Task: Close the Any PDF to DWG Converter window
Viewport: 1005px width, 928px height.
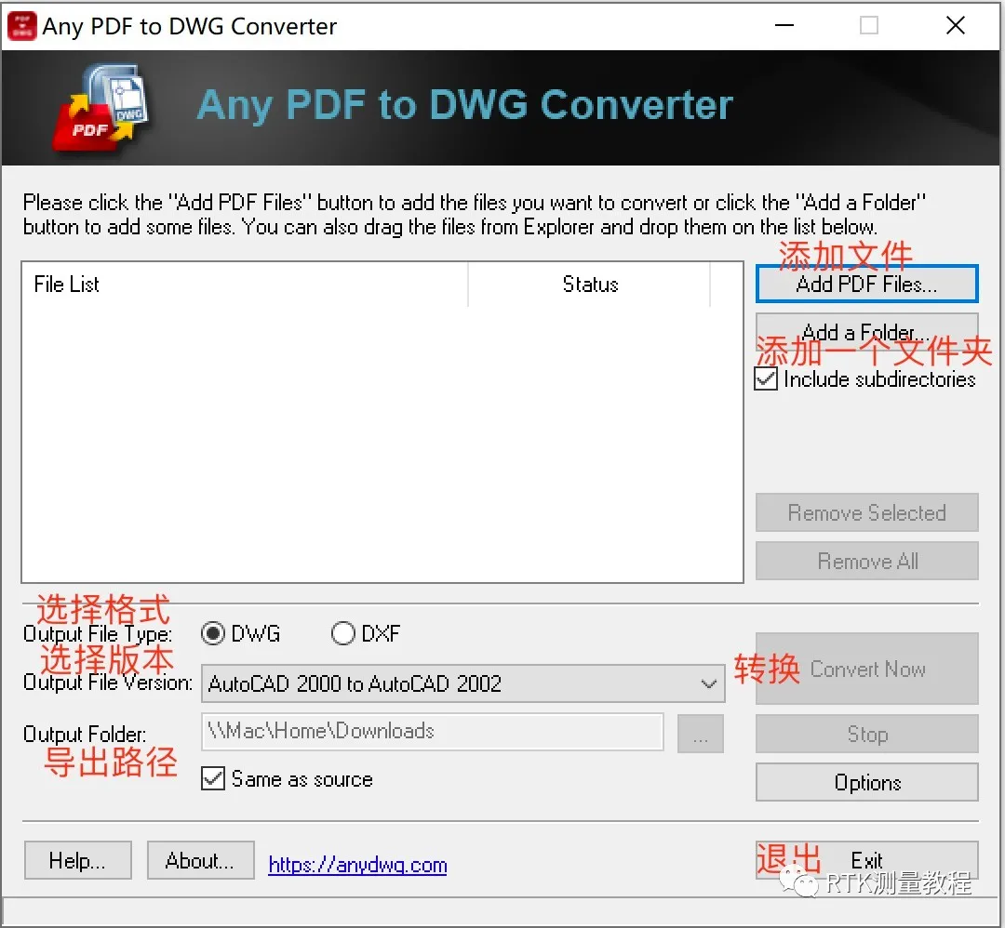Action: [955, 26]
